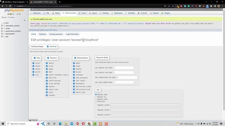Click the Windows Start button
Screen dimensions: 225x126
point(3,124)
